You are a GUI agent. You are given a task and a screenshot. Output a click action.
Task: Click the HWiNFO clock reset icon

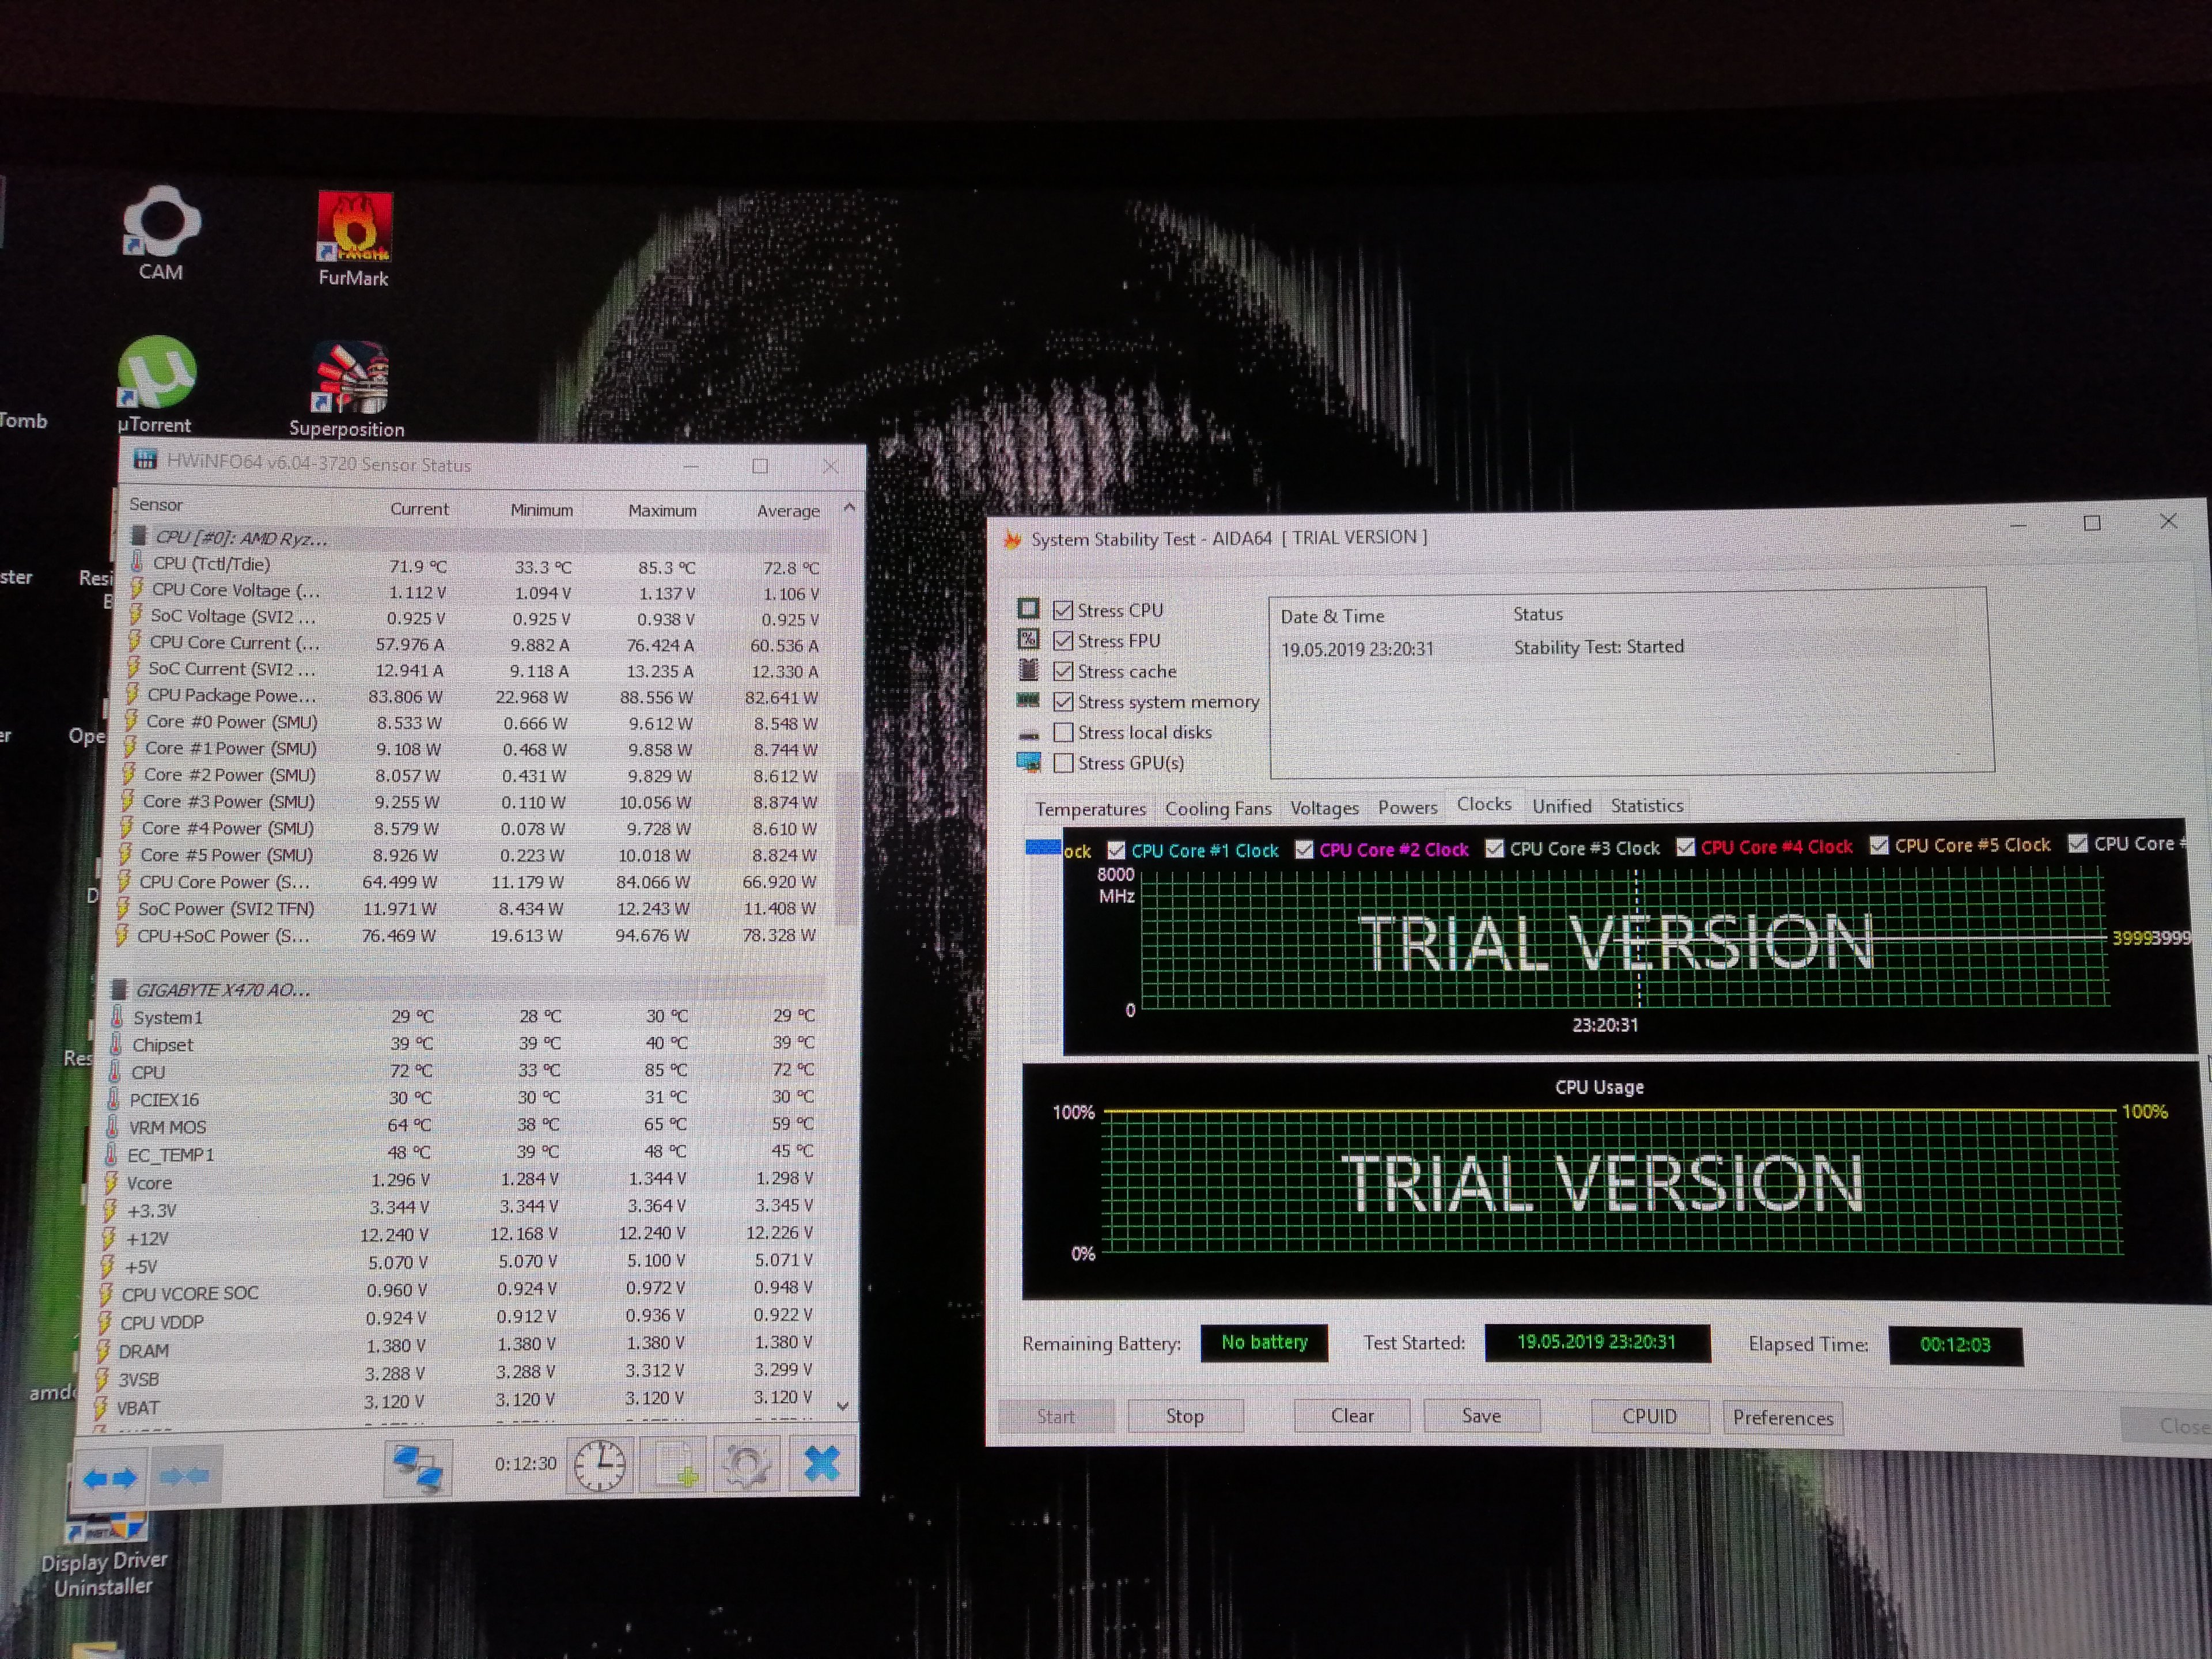pyautogui.click(x=599, y=1465)
